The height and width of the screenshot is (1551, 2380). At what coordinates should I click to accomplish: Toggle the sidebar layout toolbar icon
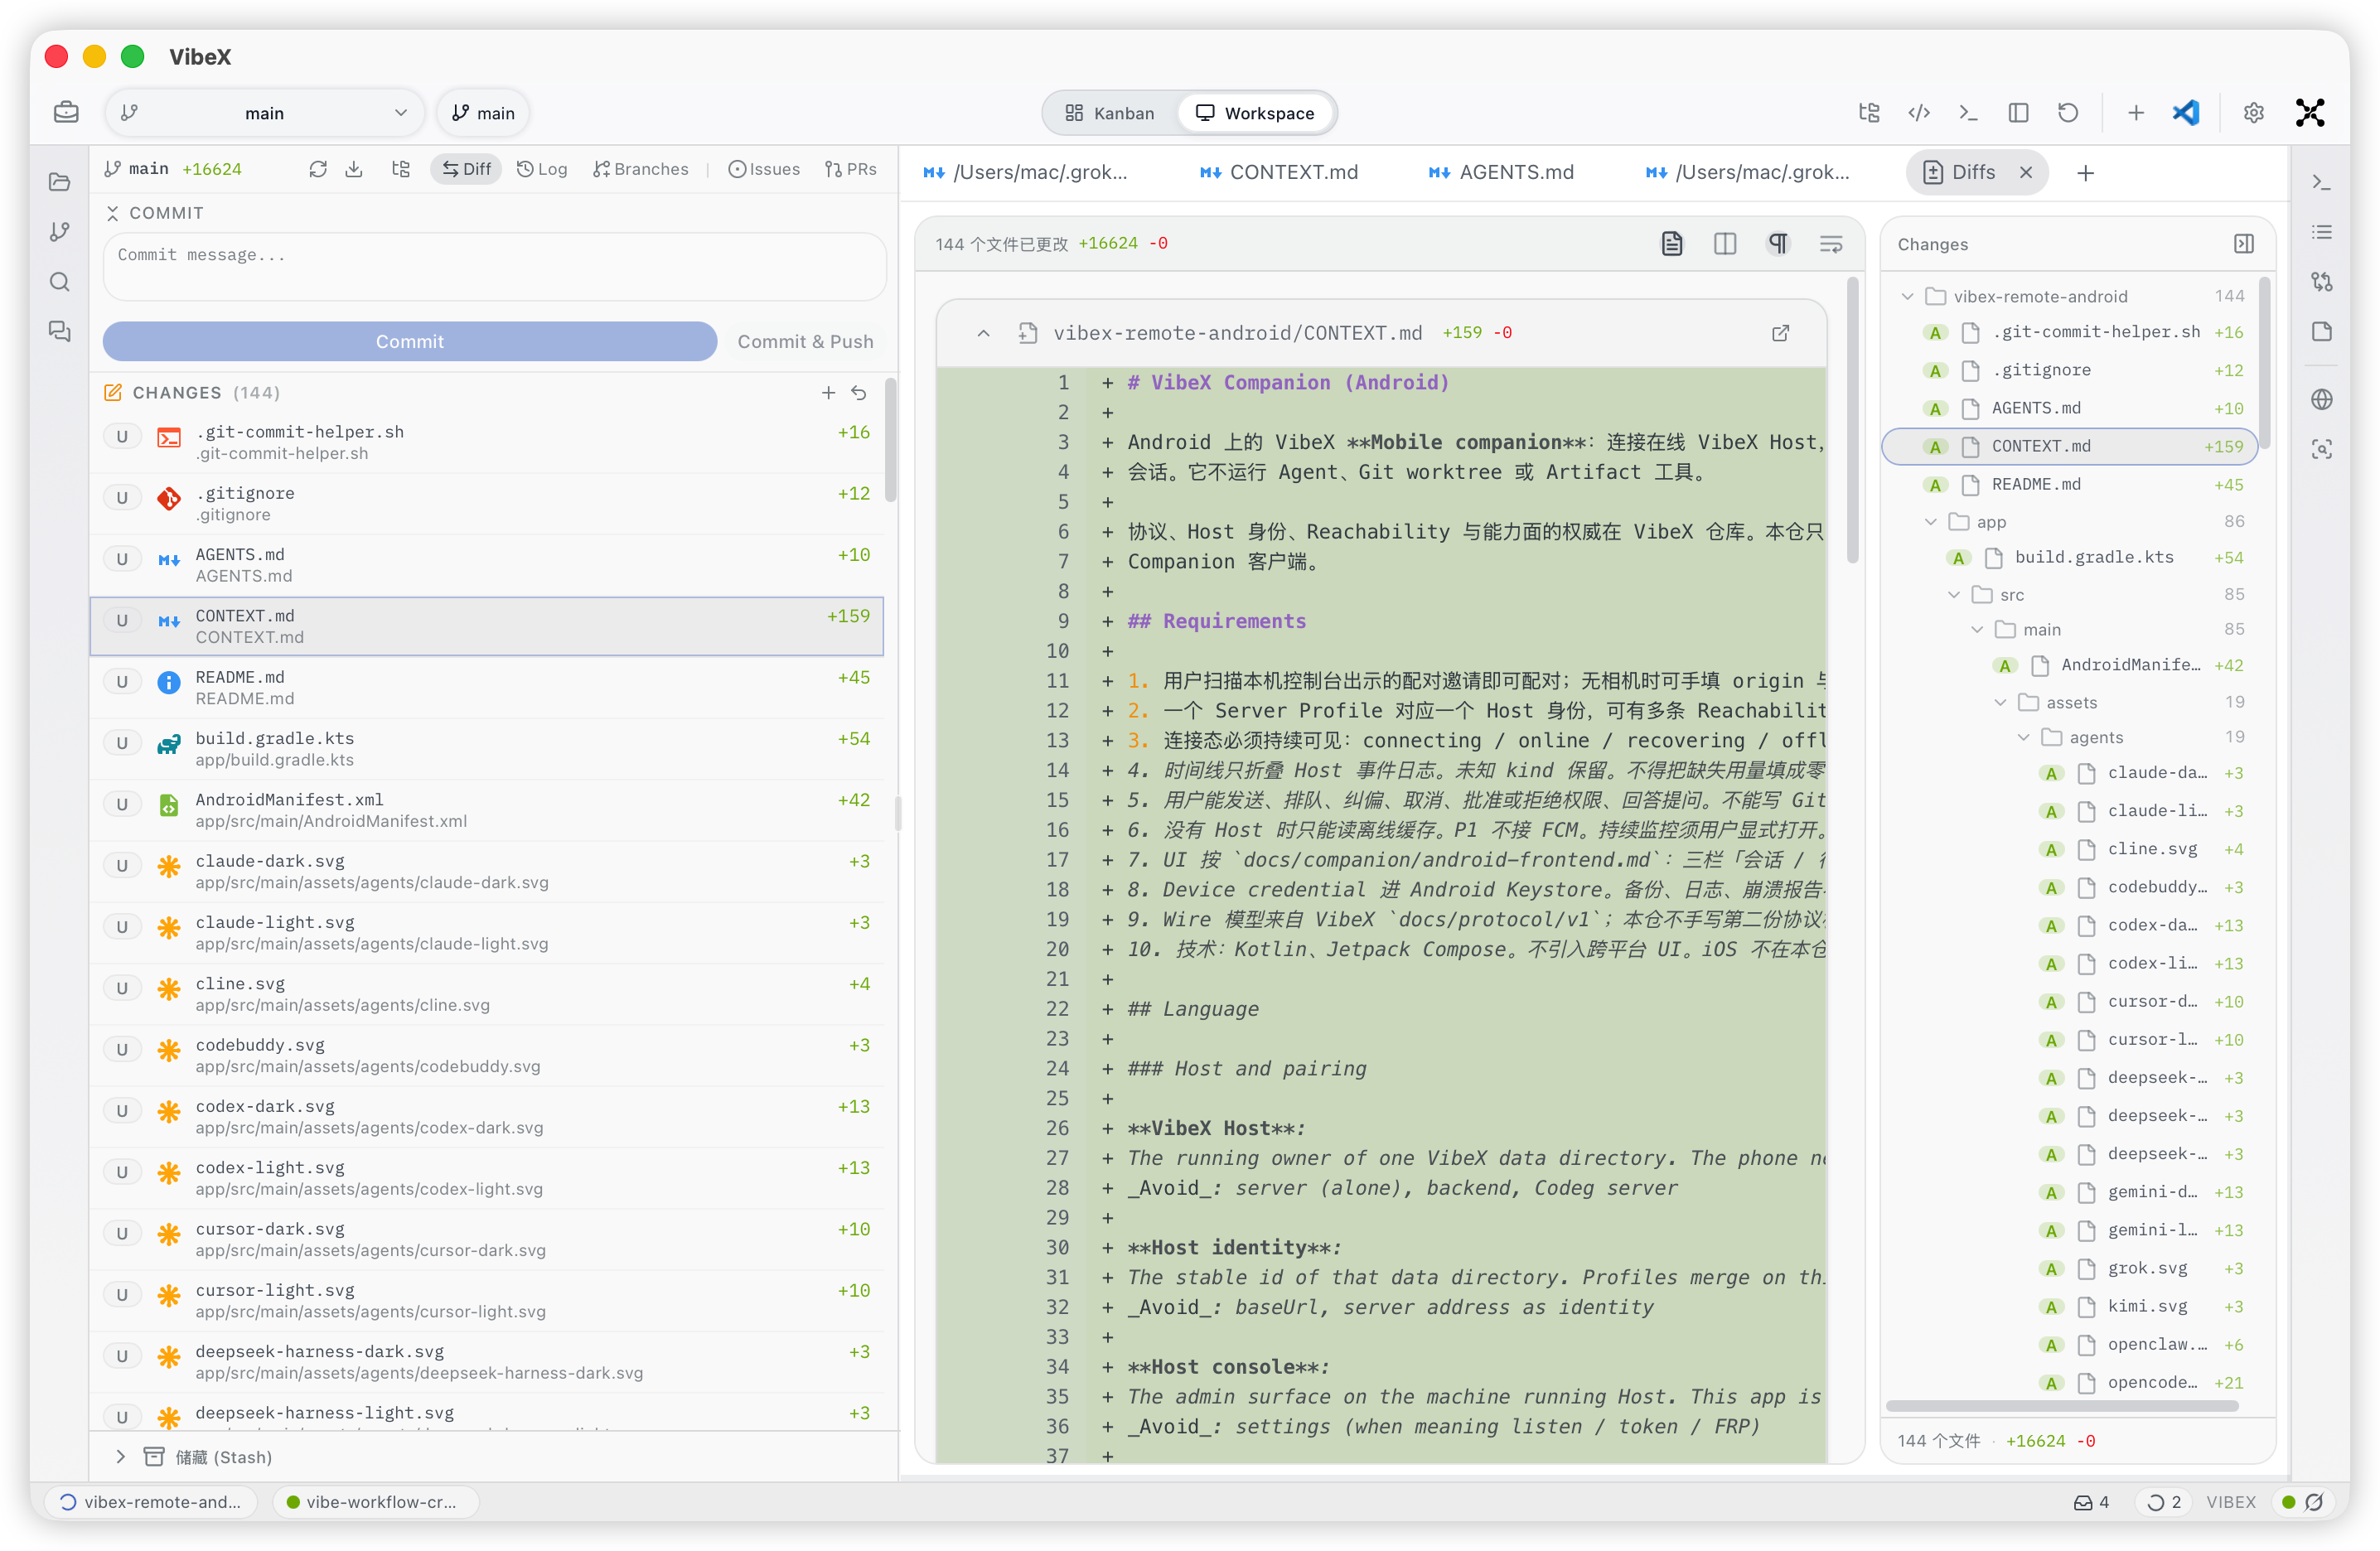[2018, 113]
